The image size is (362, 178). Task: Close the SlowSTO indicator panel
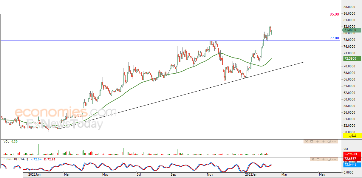(x=313, y=159)
